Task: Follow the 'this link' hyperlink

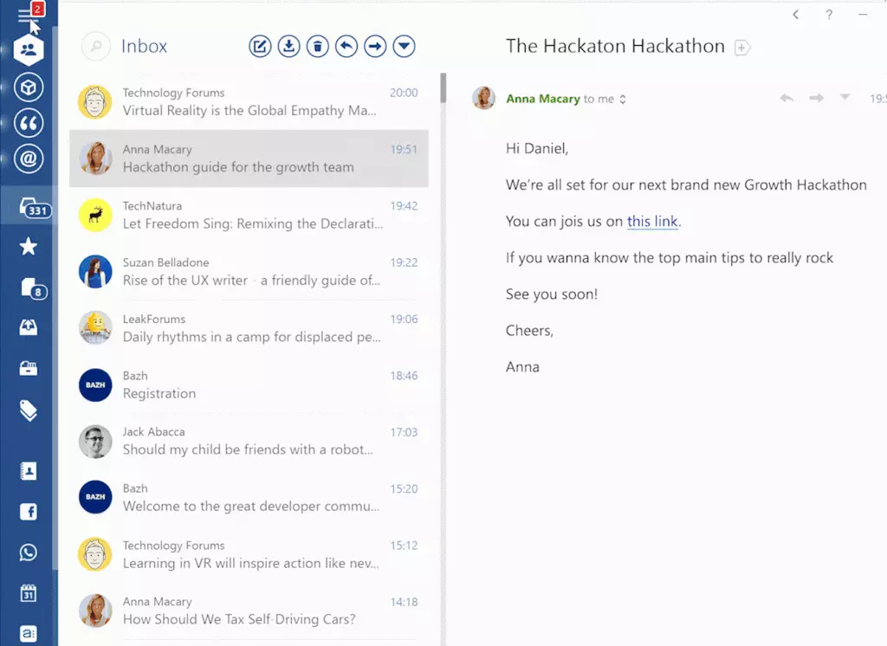Action: [652, 222]
